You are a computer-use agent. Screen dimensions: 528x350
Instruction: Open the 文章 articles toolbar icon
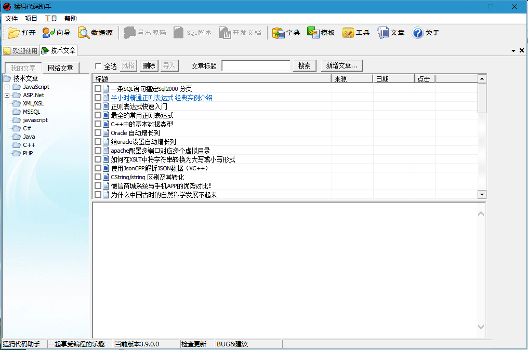click(x=382, y=33)
